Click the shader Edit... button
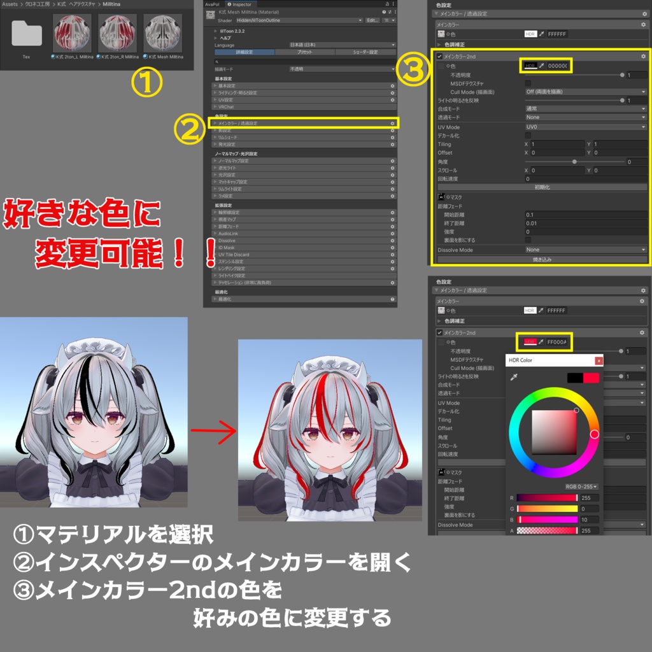Viewport: 652px width, 652px height. tap(372, 20)
